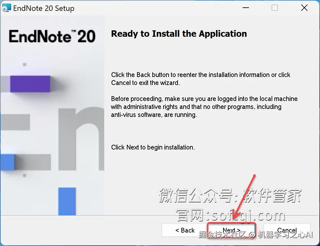Click the "Before proceeding, make sure" paragraph
The width and height of the screenshot is (320, 246).
pyautogui.click(x=204, y=107)
